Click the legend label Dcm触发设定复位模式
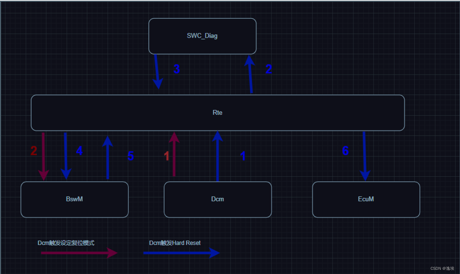The width and height of the screenshot is (460, 274). click(66, 243)
